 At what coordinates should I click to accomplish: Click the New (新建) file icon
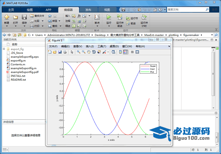tap(6, 17)
